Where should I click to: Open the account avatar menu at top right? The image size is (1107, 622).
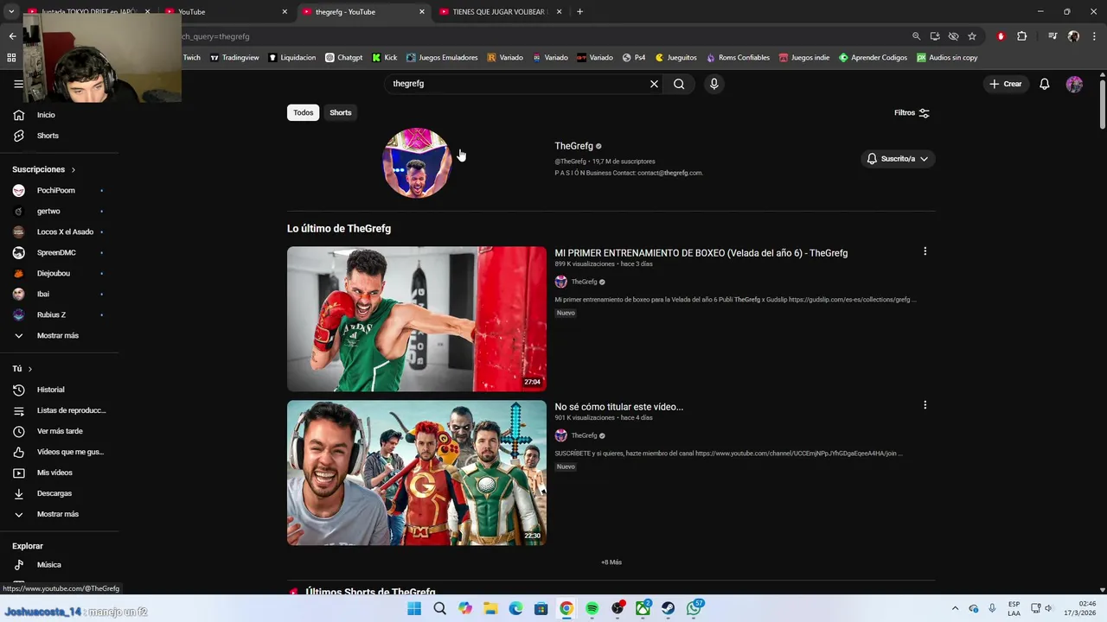(x=1074, y=84)
